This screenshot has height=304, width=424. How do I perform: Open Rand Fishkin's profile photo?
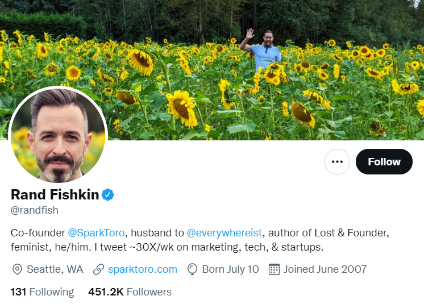[58, 135]
